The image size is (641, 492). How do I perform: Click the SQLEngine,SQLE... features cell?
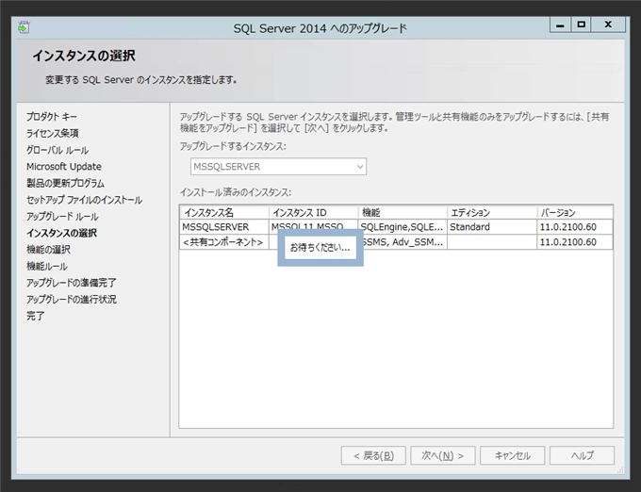[403, 227]
